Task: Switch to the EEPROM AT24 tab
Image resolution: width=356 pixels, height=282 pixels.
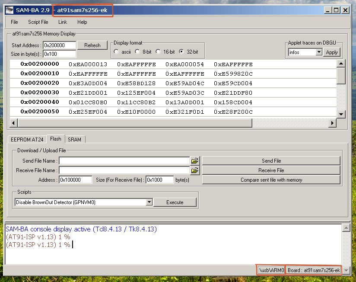Action: point(27,139)
